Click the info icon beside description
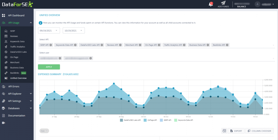 point(41,23)
